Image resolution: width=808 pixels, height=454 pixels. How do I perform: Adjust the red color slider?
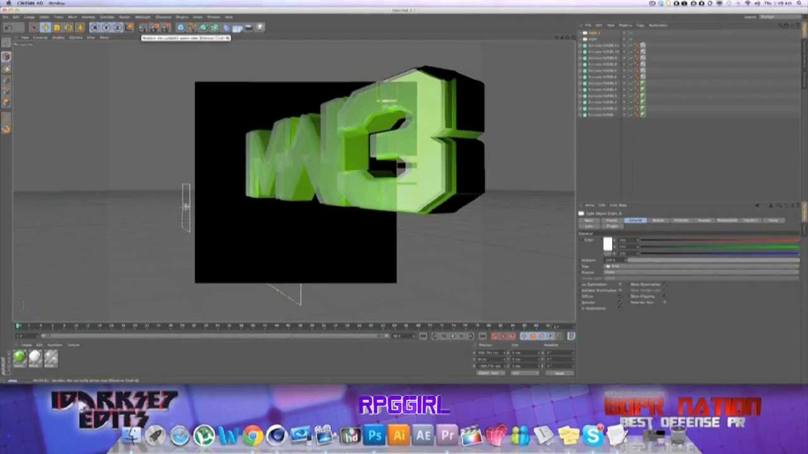click(x=720, y=240)
